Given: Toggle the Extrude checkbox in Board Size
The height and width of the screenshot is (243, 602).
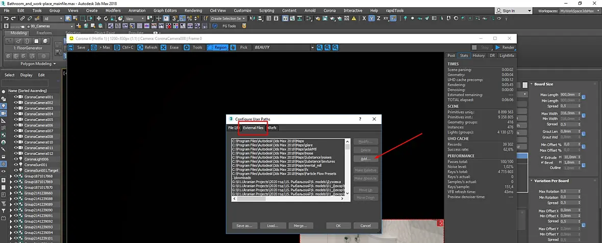Looking at the screenshot, I should click(x=542, y=157).
